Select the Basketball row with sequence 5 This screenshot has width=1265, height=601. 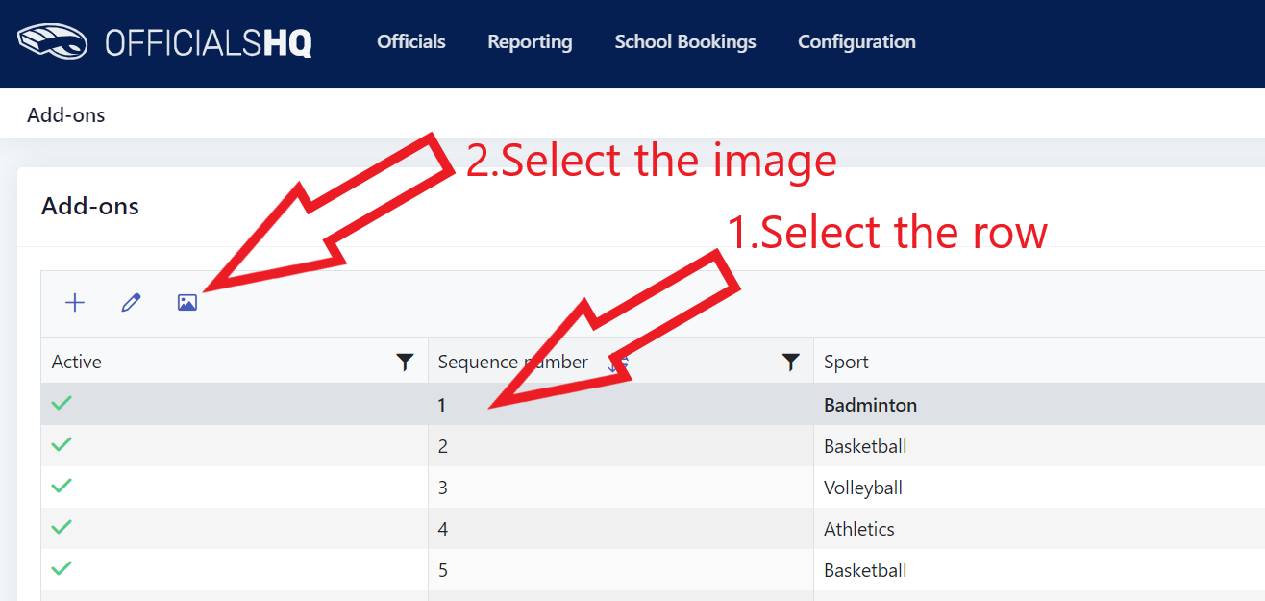pos(653,570)
